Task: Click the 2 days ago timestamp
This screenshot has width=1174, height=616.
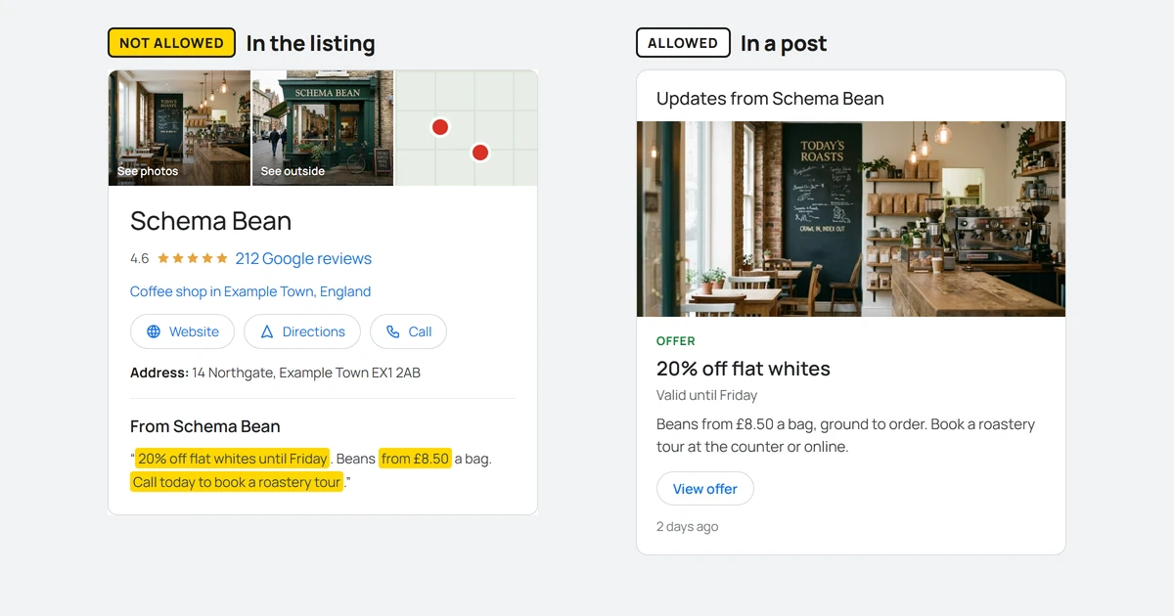Action: 688,527
